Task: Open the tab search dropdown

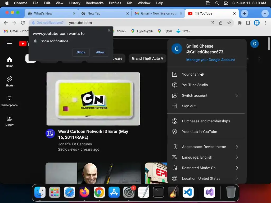Action: point(265,13)
